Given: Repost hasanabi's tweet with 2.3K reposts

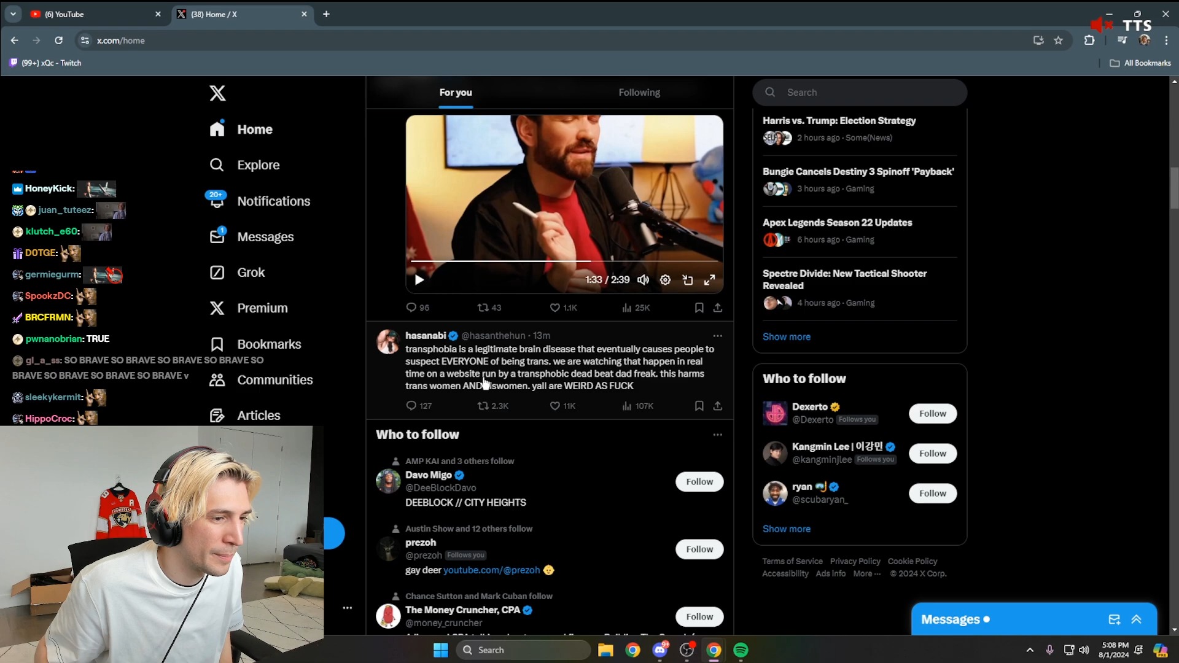Looking at the screenshot, I should [493, 406].
